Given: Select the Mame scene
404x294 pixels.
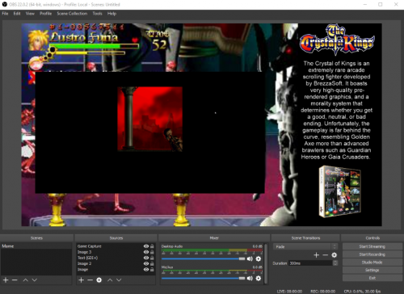Looking at the screenshot, I should (36, 246).
